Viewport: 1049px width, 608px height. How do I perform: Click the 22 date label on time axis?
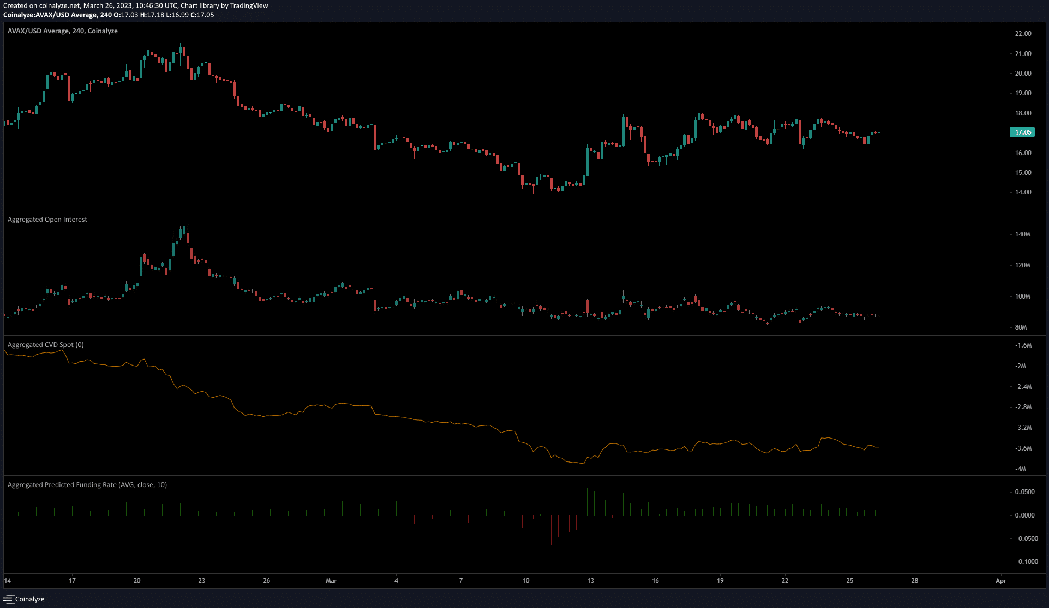point(785,581)
